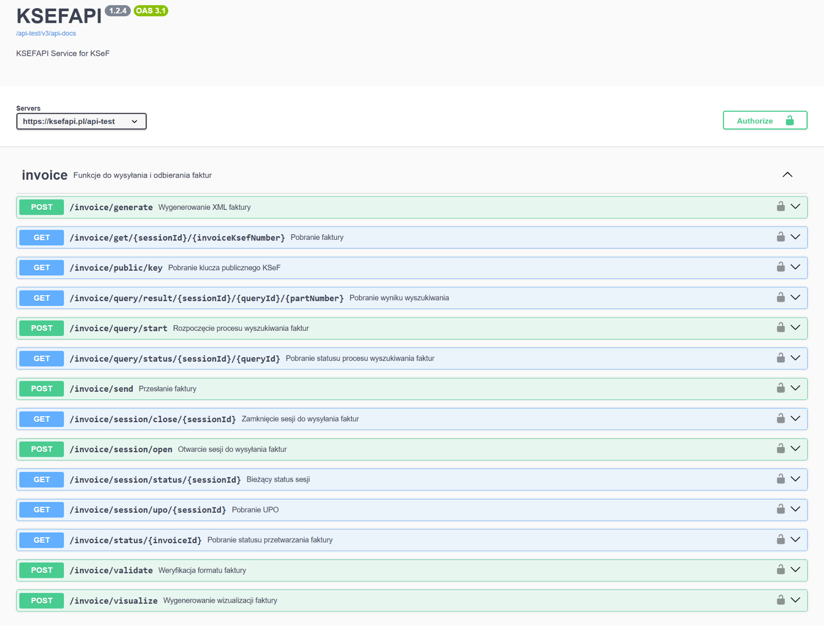Image resolution: width=824 pixels, height=626 pixels.
Task: Click lock icon on /invoice/generate row
Action: point(781,207)
